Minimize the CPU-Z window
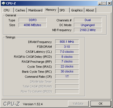113x108 pixels. pyautogui.click(x=100, y=3)
